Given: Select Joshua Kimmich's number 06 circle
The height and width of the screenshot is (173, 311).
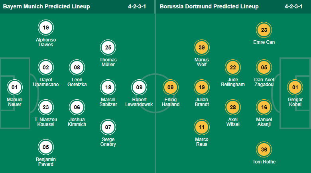Looking at the screenshot, I should pyautogui.click(x=77, y=107).
